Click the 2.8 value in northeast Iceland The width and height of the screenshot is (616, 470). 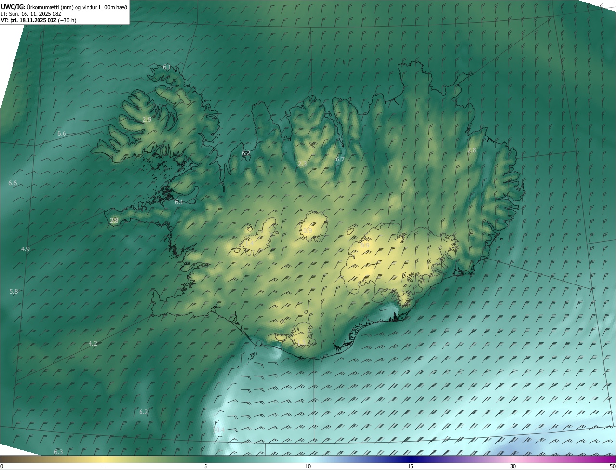pyautogui.click(x=472, y=150)
